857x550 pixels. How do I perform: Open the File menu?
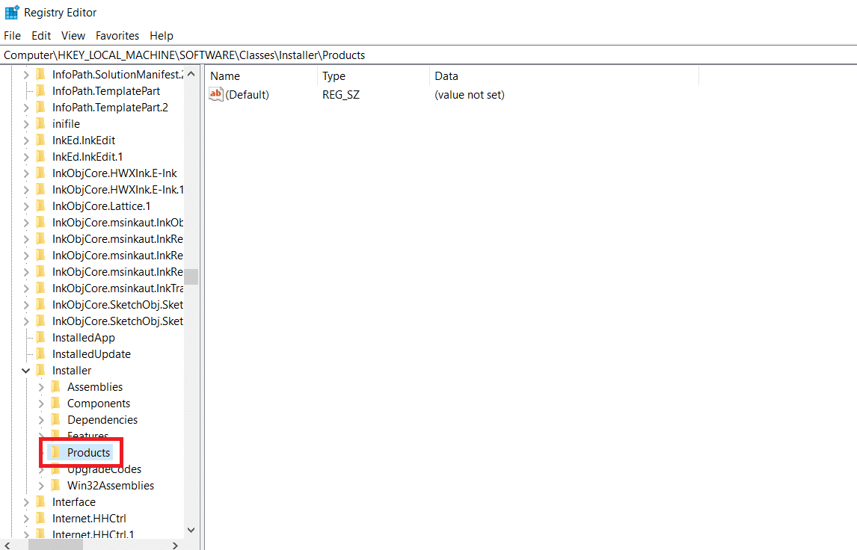point(12,36)
